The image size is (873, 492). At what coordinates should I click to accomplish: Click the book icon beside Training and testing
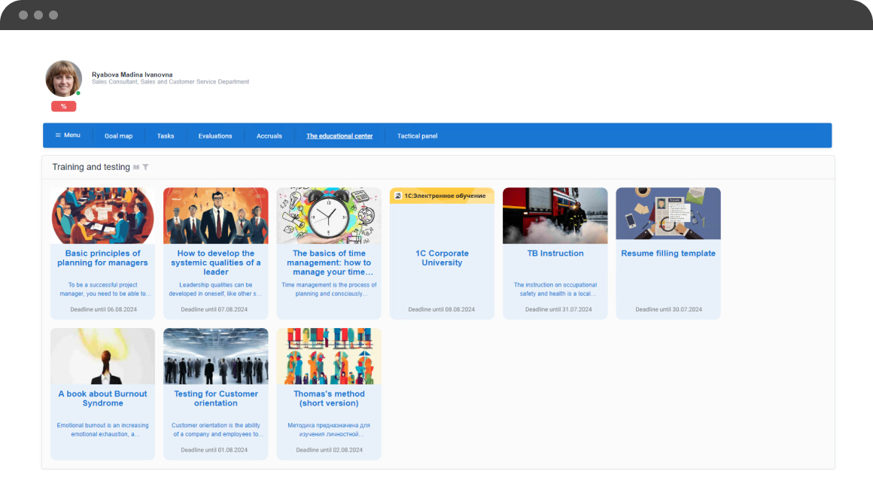(136, 167)
